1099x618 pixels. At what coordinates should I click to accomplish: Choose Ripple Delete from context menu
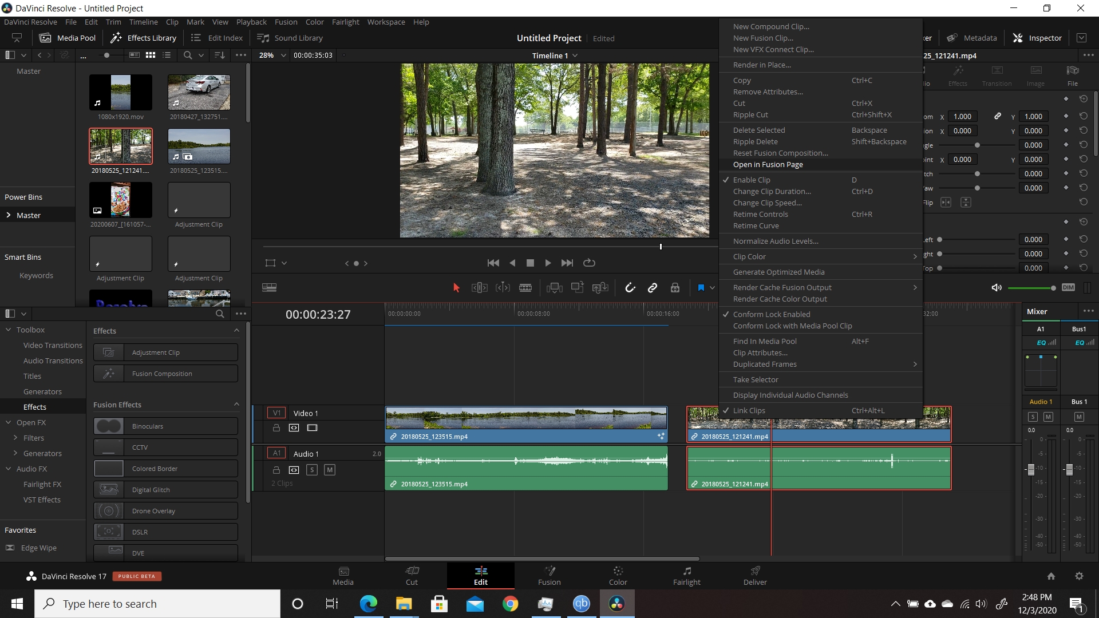point(821,141)
